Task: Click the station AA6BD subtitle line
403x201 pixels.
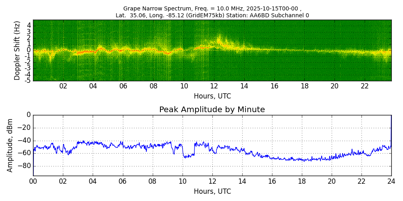Action: click(x=212, y=15)
